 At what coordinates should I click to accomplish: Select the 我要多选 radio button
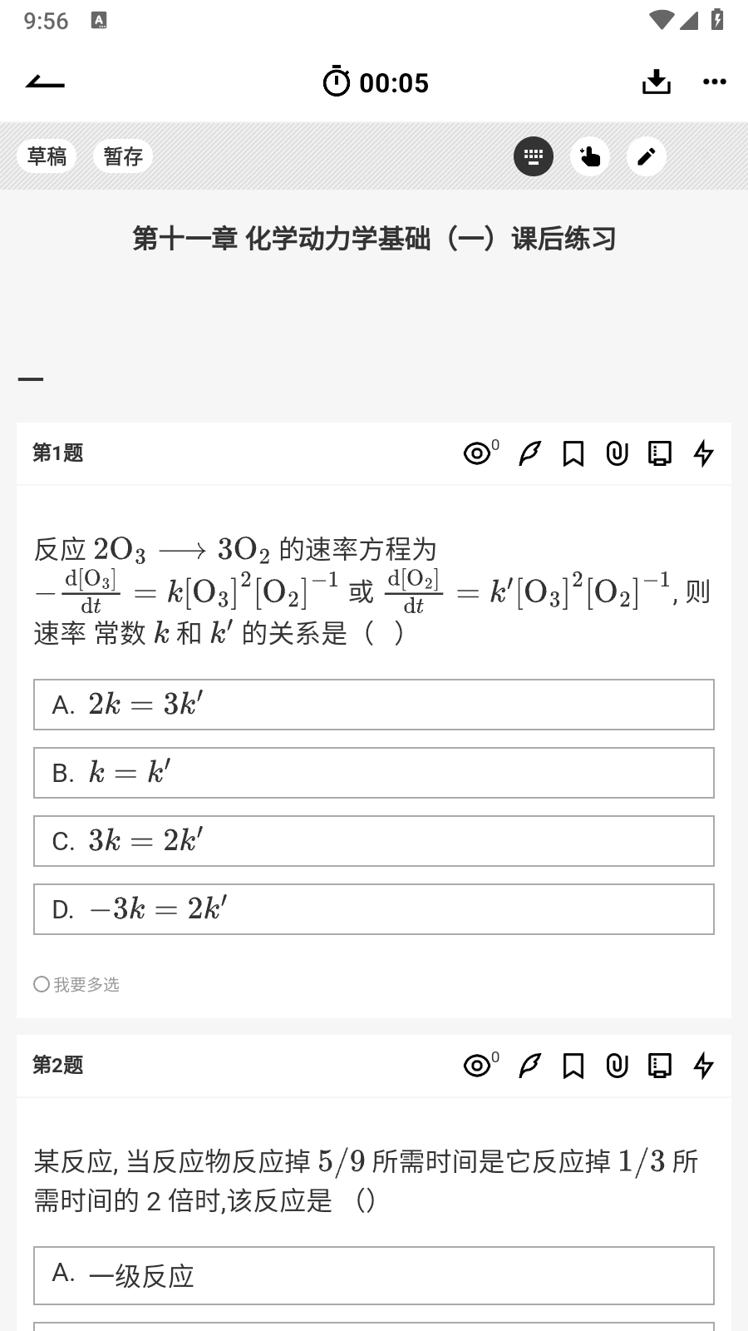point(40,984)
